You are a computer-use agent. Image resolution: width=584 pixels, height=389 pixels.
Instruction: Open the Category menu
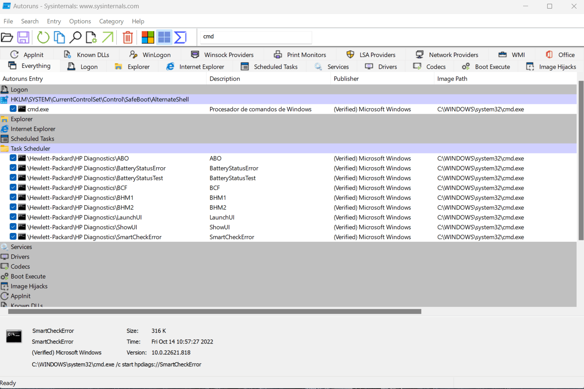pos(111,21)
